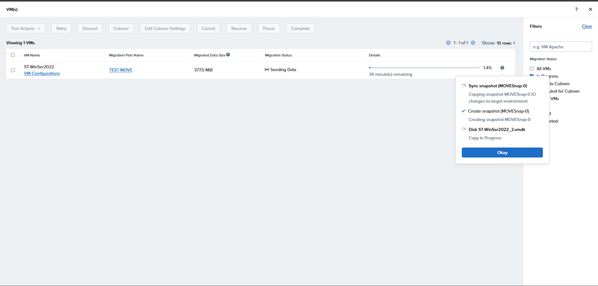This screenshot has width=598, height=286.
Task: Click the Migrated Data Size info icon
Action: click(x=228, y=55)
